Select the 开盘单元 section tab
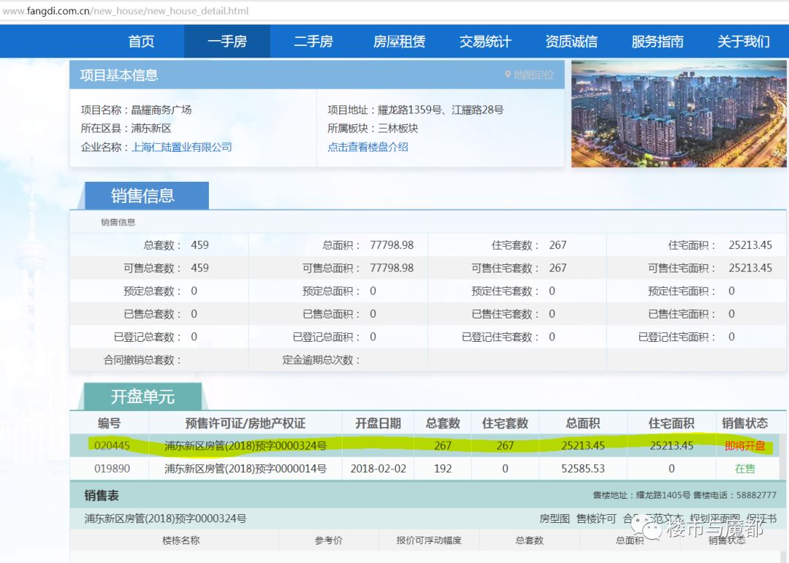Viewport: 789px width, 563px height. [x=142, y=397]
